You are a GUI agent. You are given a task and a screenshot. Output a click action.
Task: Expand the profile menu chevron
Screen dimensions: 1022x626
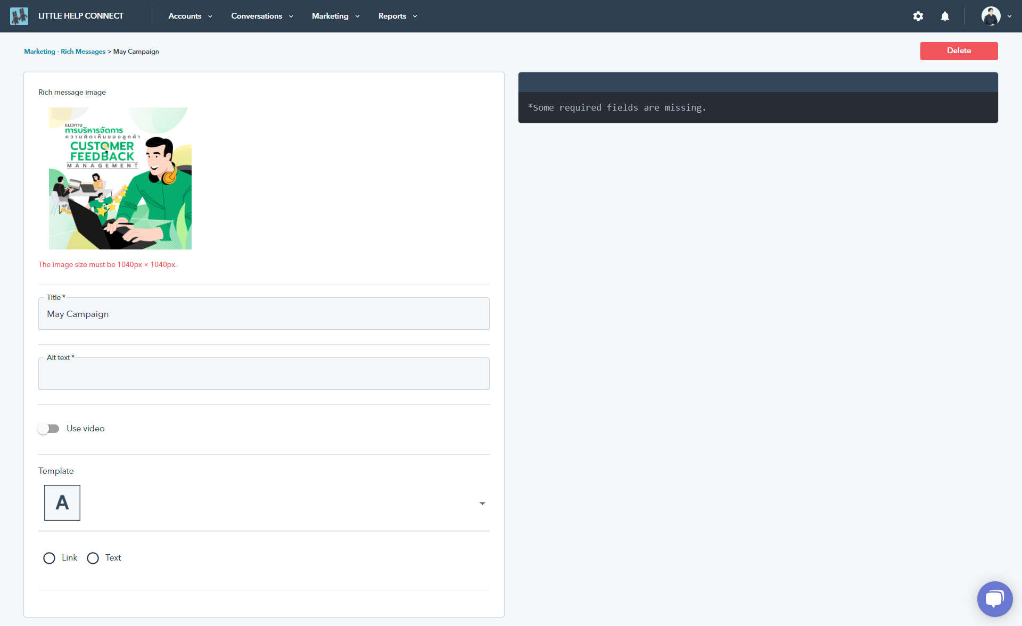(1009, 16)
